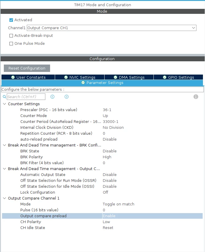Enable the Activate-Break-Input checkbox
The height and width of the screenshot is (252, 205).
[x=11, y=36]
